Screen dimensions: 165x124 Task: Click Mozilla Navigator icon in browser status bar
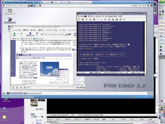[13, 88]
